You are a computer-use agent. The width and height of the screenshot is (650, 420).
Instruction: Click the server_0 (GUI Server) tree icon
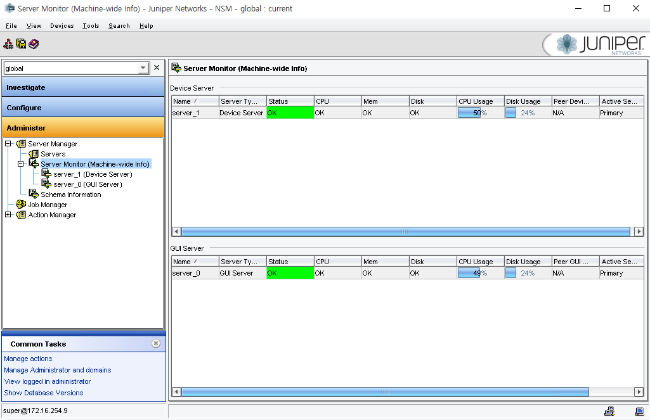coord(46,184)
